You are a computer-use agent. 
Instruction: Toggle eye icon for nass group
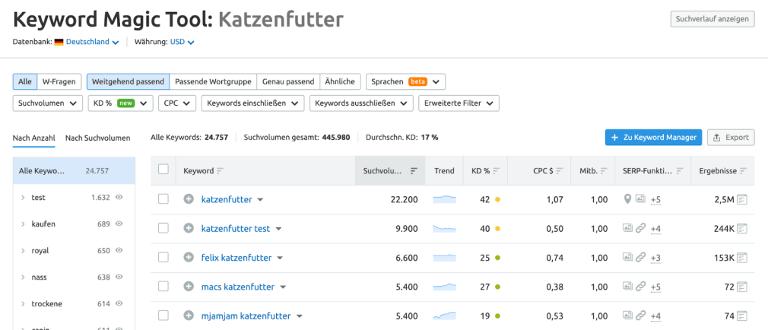pos(119,277)
